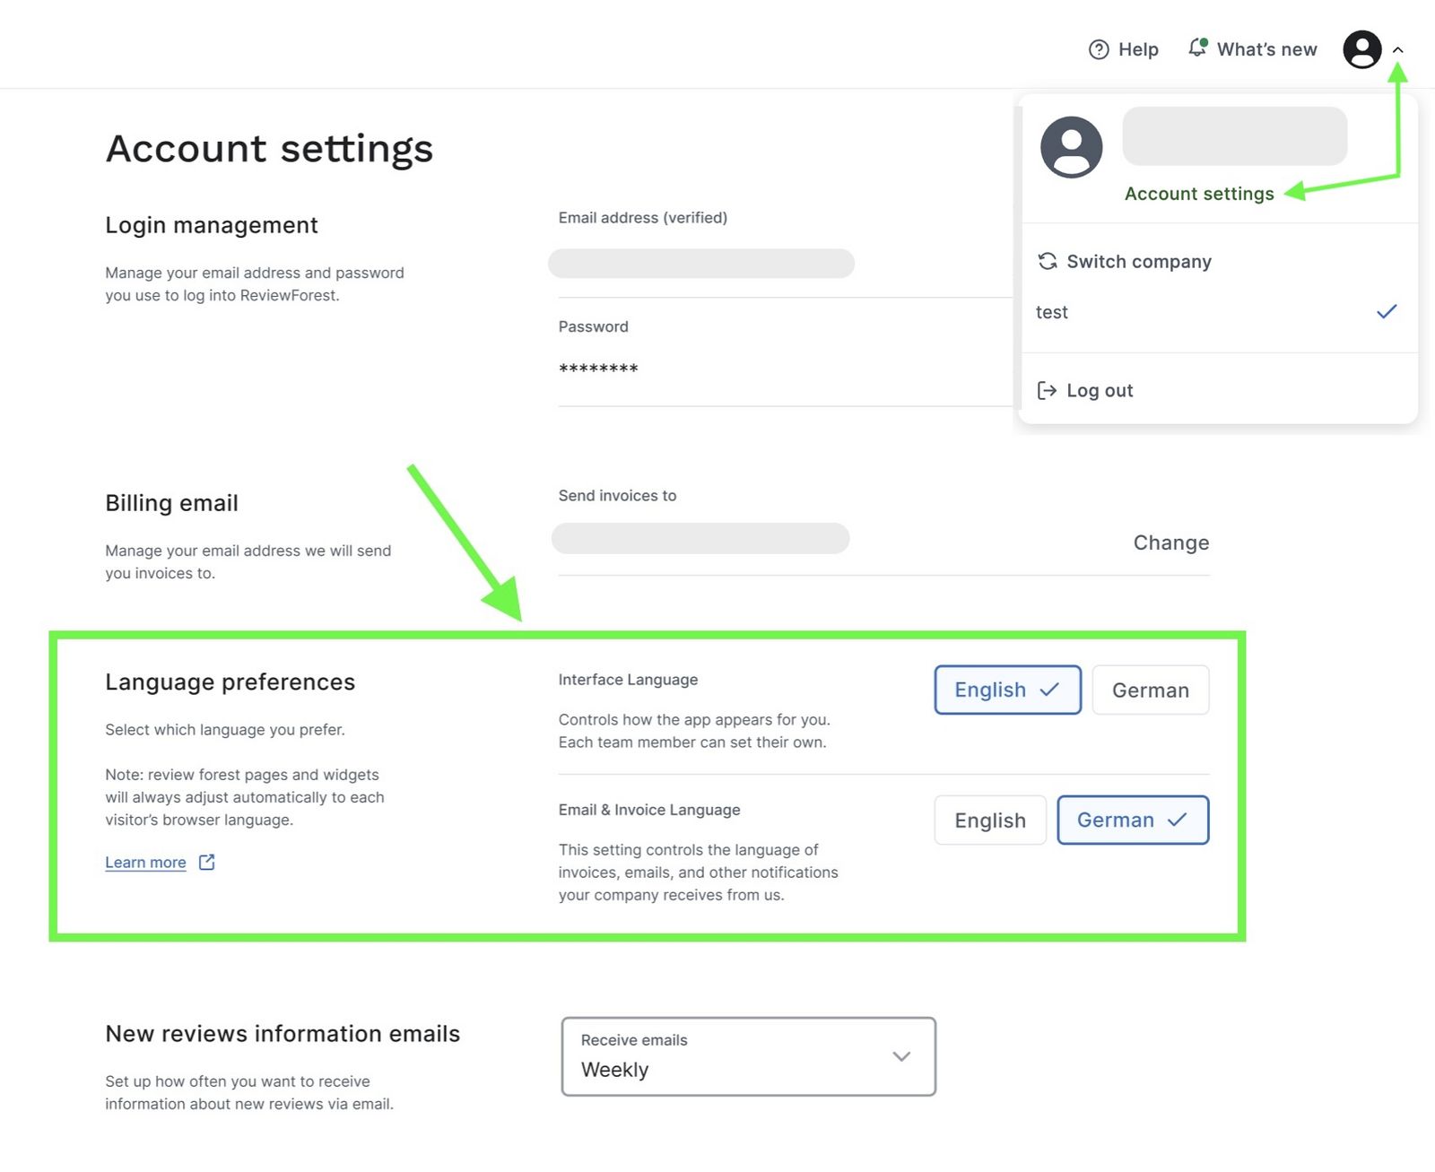Open Account settings from profile menu
The width and height of the screenshot is (1435, 1172).
tap(1198, 194)
